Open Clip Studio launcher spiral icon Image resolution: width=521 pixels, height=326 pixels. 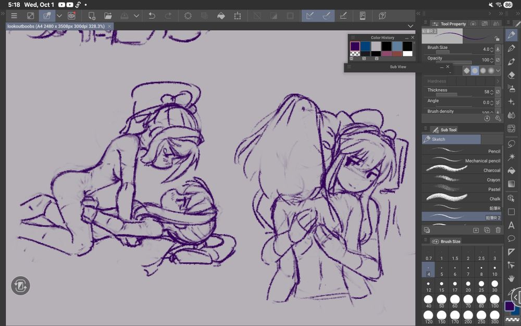[71, 16]
